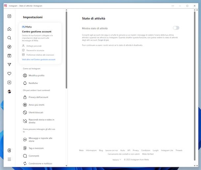This screenshot has width=201, height=170.
Task: Click the settings panel scrollbar thumb
Action: (67, 50)
